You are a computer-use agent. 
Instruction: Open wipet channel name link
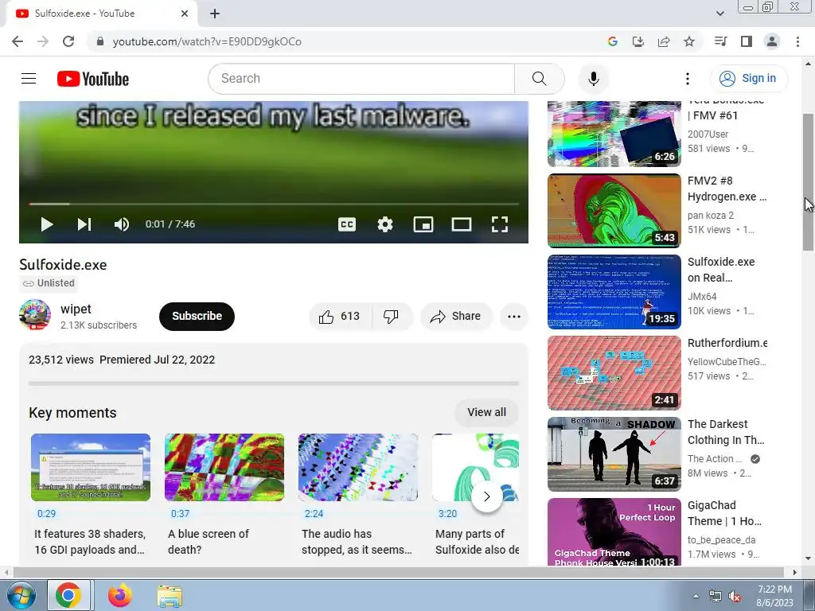pos(76,309)
